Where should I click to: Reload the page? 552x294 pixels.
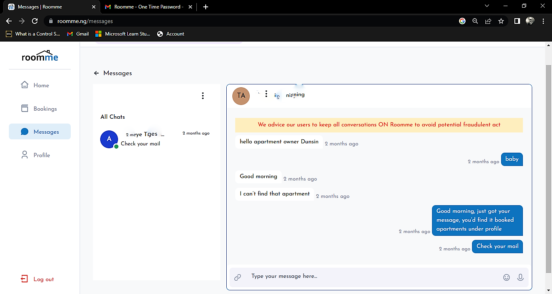35,21
